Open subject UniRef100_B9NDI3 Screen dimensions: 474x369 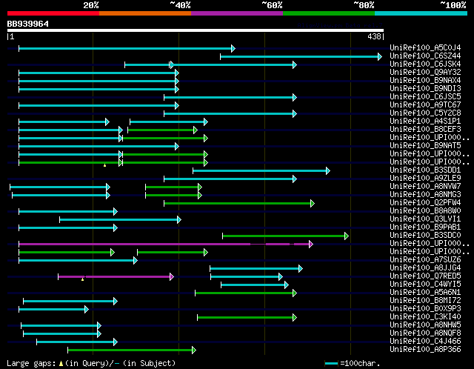tap(425, 89)
